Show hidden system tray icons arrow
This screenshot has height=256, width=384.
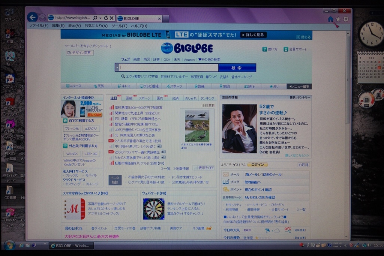point(345,245)
